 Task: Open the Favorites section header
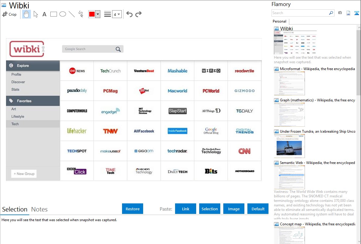click(x=33, y=101)
